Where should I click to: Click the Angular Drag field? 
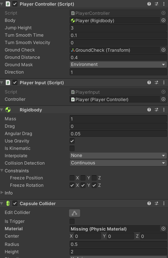[118, 134]
